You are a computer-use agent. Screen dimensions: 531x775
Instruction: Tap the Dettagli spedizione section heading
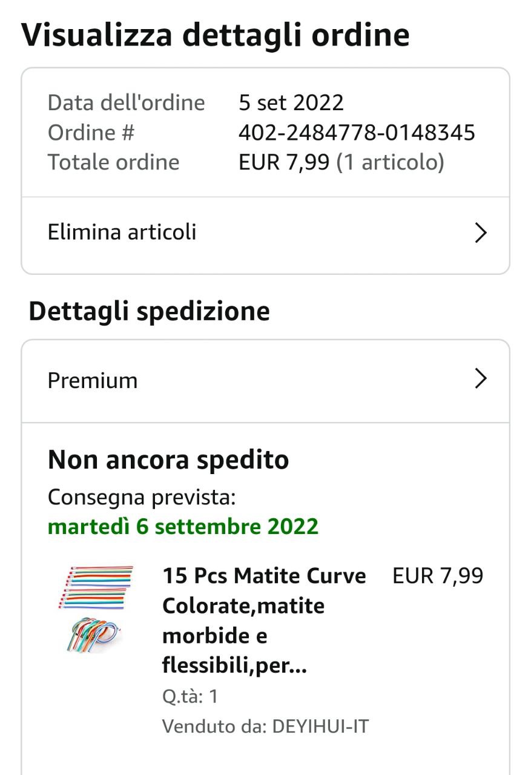[x=149, y=311]
